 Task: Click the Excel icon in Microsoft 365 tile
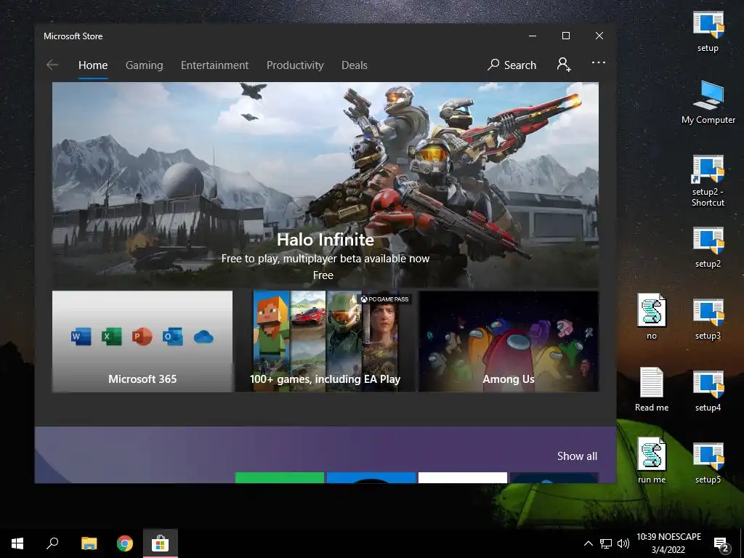(x=111, y=336)
